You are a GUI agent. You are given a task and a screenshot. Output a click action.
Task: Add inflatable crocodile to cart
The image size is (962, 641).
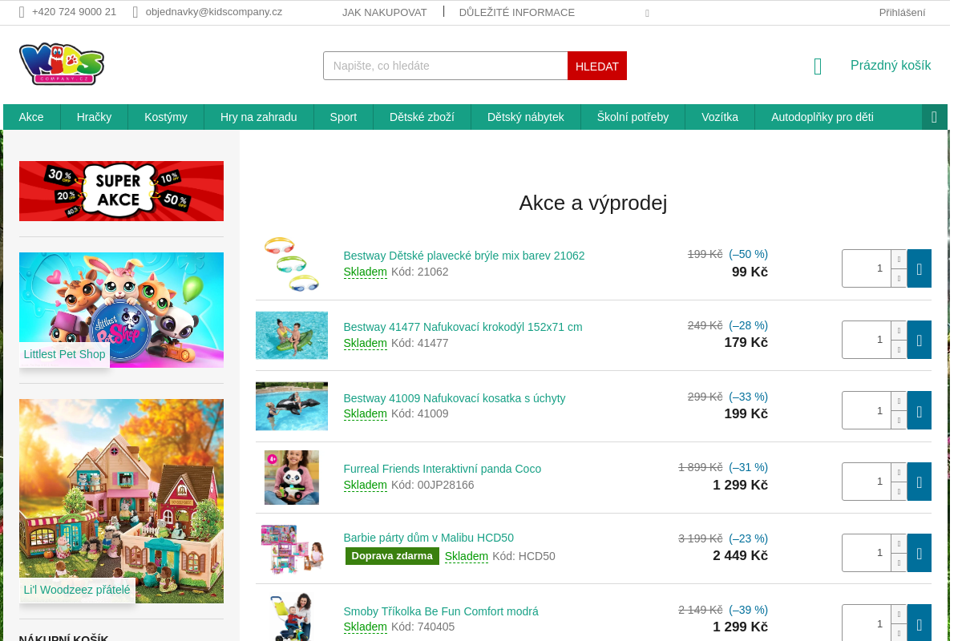click(919, 340)
